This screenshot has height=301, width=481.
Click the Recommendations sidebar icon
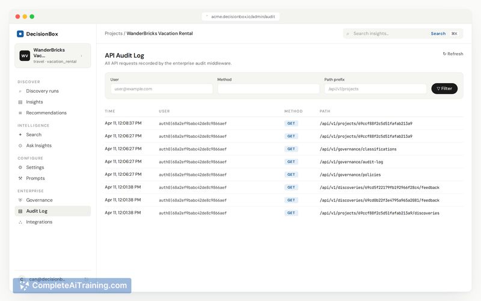pos(20,113)
